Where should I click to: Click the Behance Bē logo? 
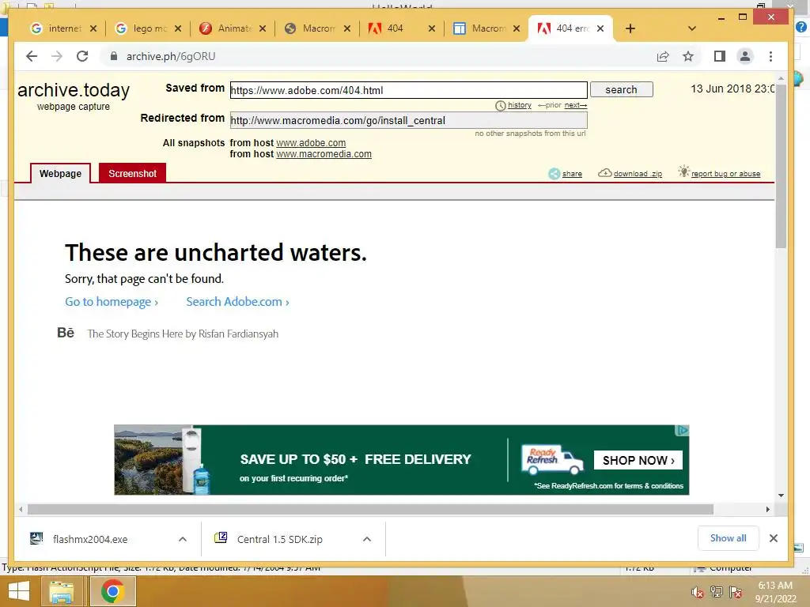pyautogui.click(x=66, y=333)
